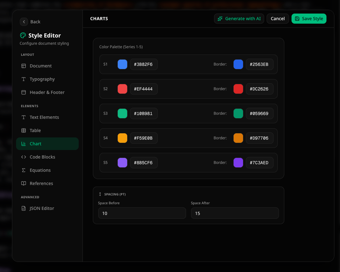Viewport: 340px width, 272px height.
Task: Select the Table section
Action: coord(47,131)
